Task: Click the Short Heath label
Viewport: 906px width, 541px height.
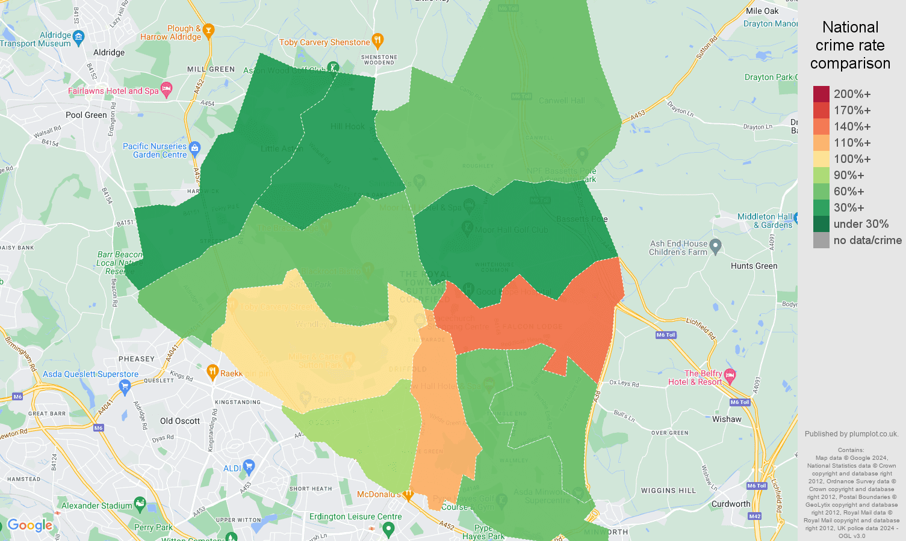Action: (x=311, y=489)
